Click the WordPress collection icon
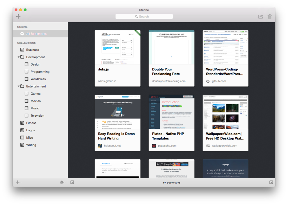The image size is (288, 205). pyautogui.click(x=27, y=79)
